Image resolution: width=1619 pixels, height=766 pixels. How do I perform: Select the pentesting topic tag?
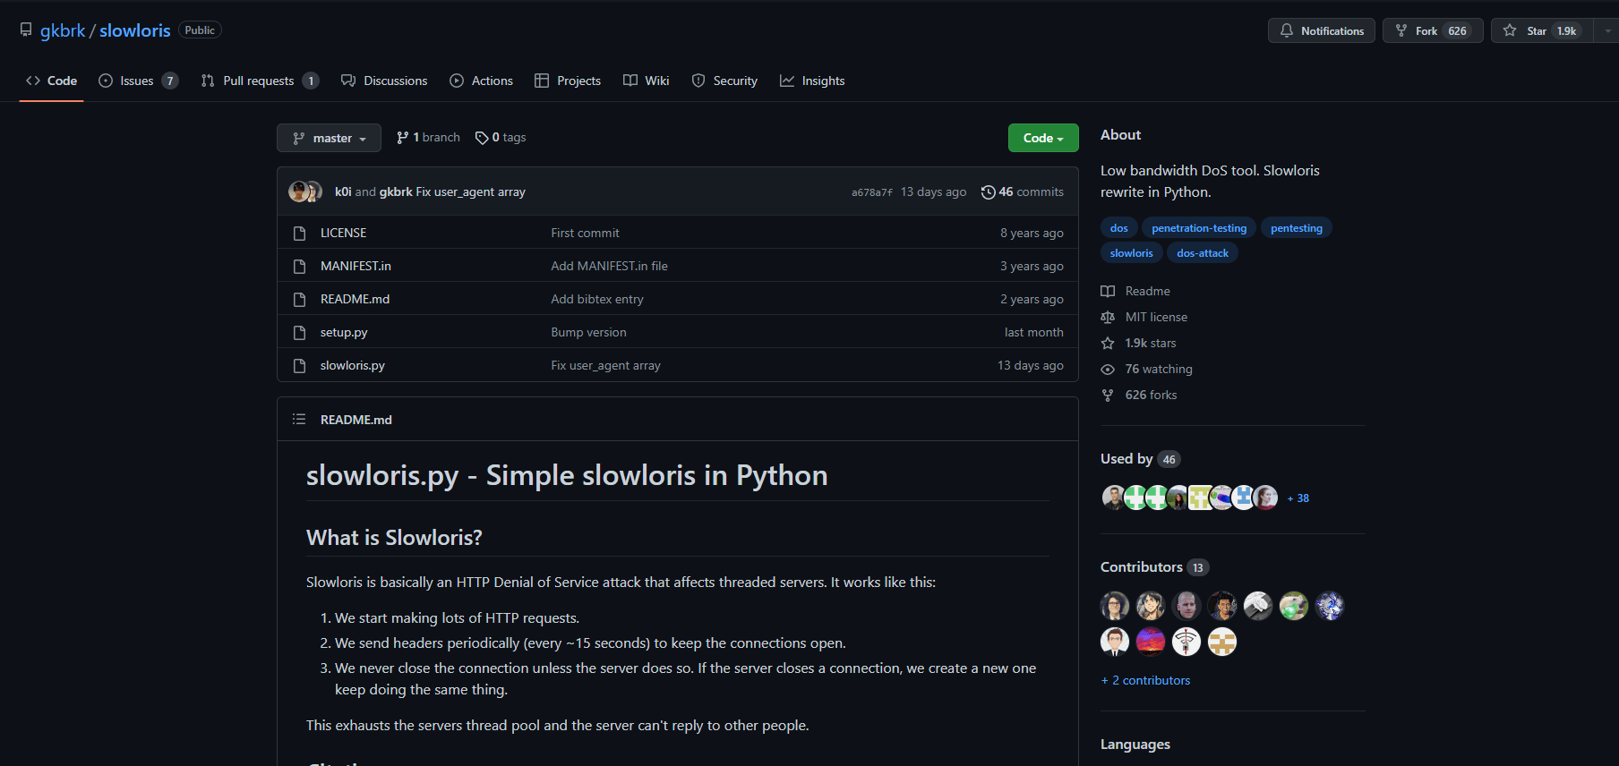1297,228
